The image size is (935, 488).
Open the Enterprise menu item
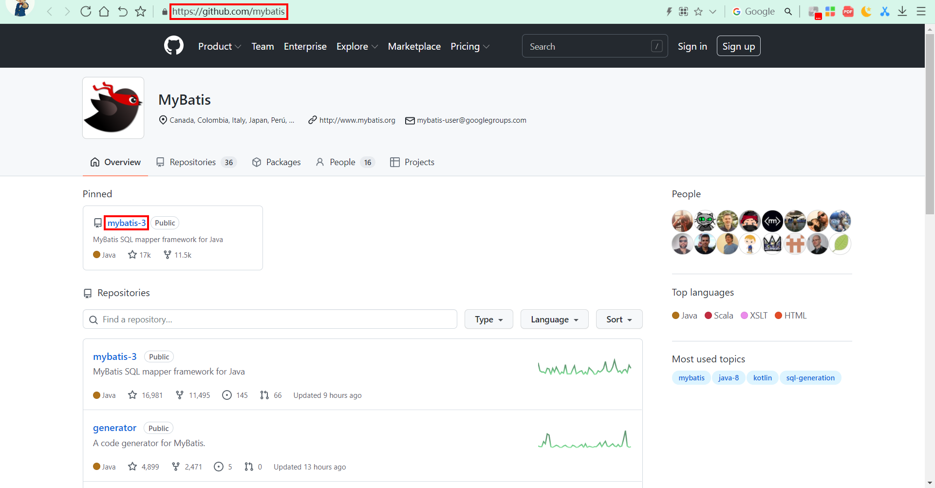tap(305, 46)
